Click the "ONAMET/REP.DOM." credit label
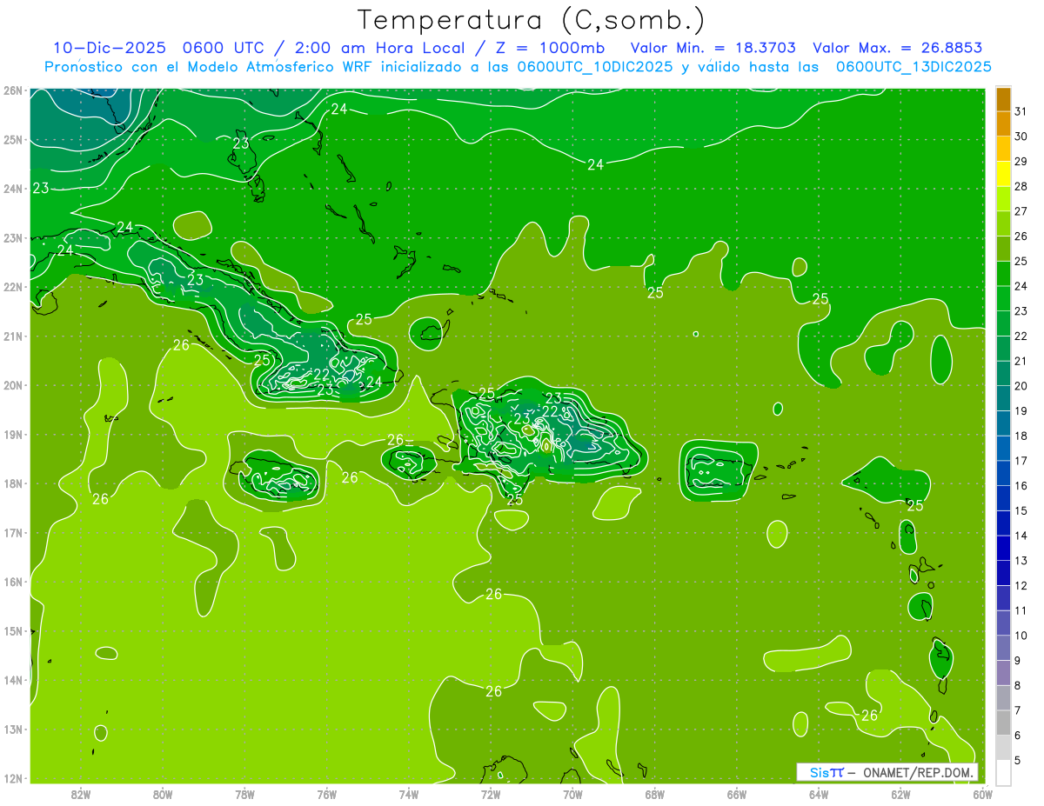Viewport: 1044px width, 806px height. point(920,772)
